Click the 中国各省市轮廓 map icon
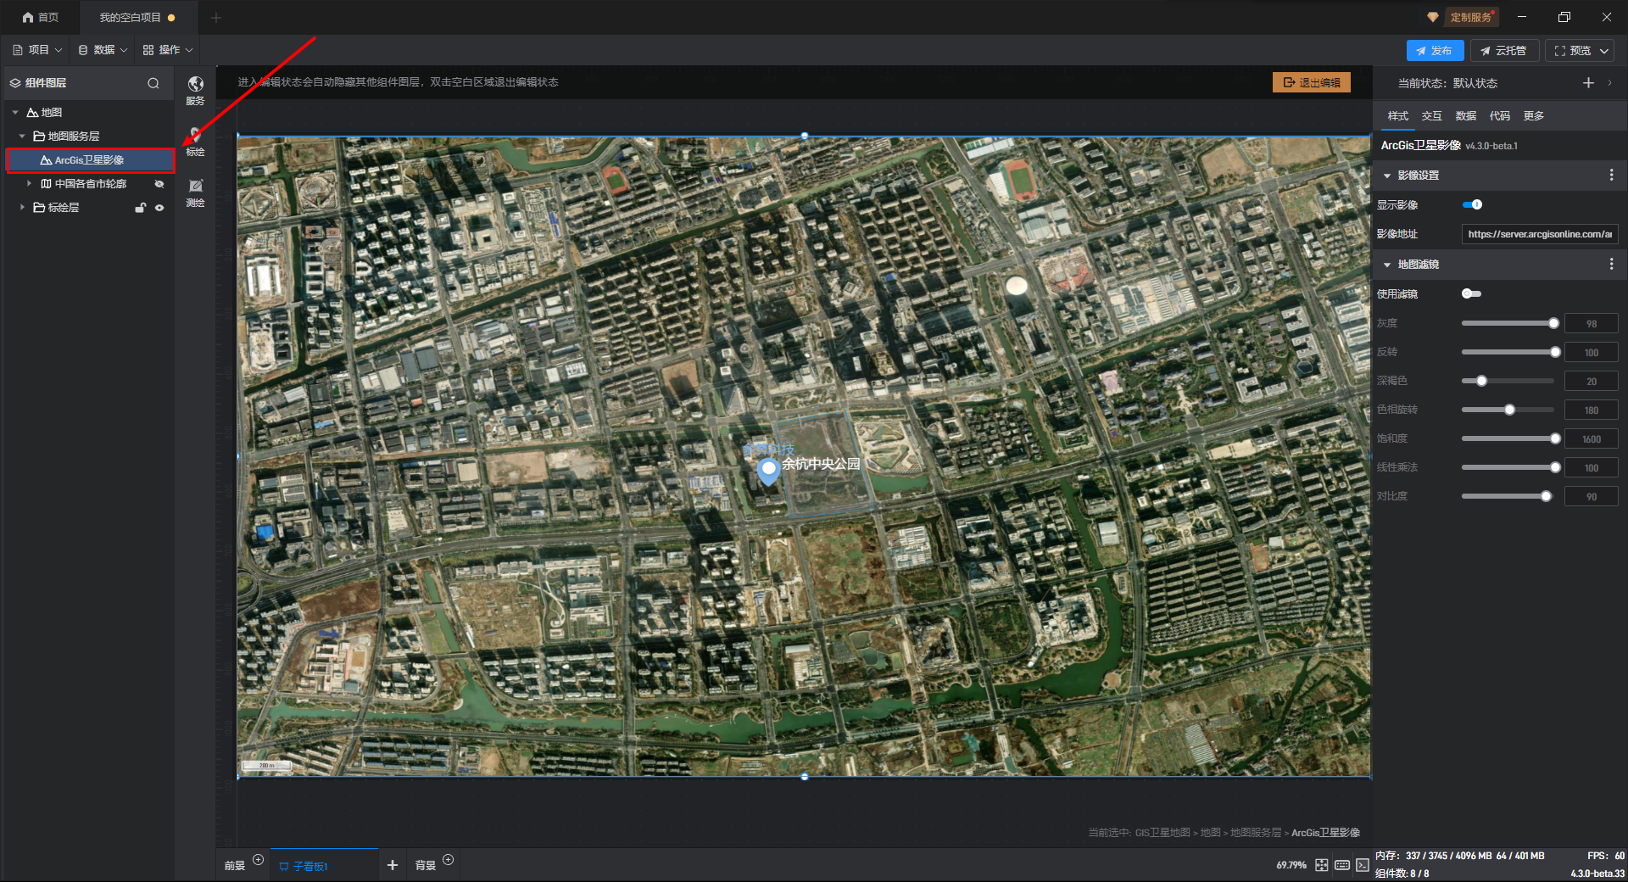Screen dimensions: 1628x882 (x=47, y=184)
